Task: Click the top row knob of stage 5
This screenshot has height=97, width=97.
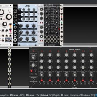Action: [75, 55]
